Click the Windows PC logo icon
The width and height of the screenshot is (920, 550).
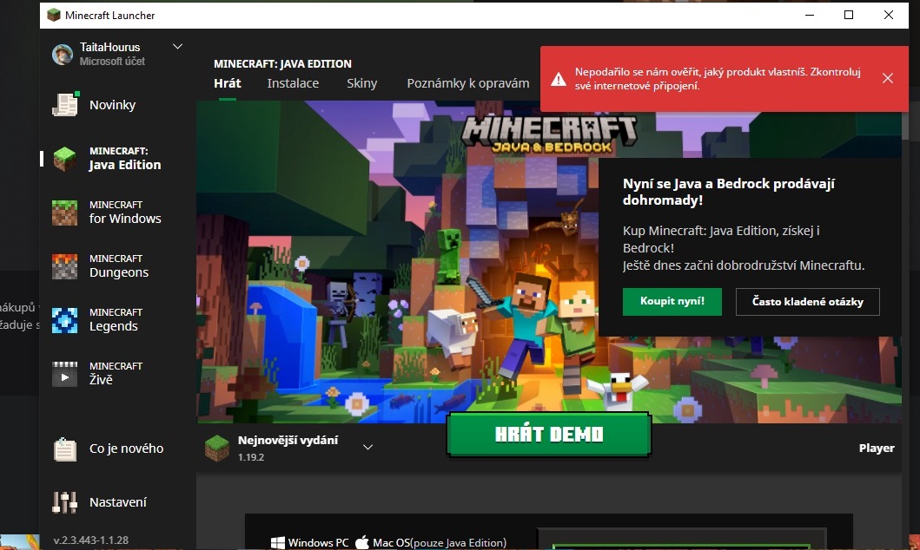tap(277, 542)
